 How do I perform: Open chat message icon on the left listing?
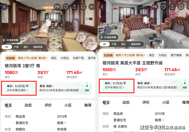click(x=83, y=7)
